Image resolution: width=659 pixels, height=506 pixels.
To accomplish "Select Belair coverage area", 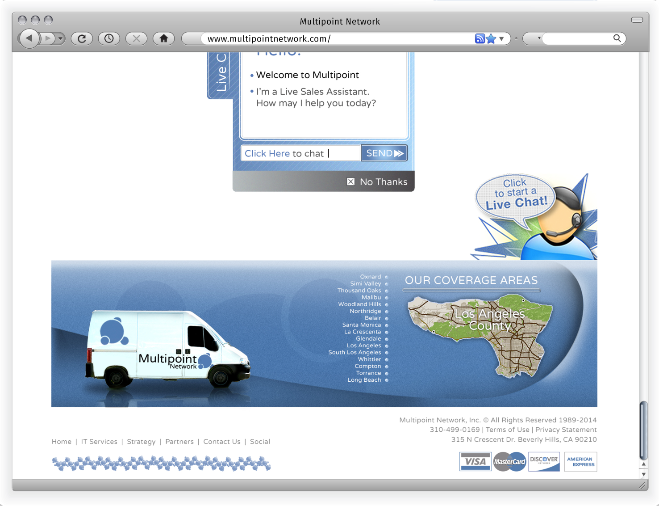I will point(373,318).
